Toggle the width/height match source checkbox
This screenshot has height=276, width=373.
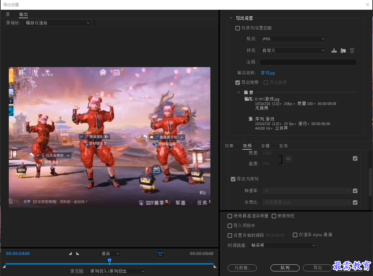355,158
